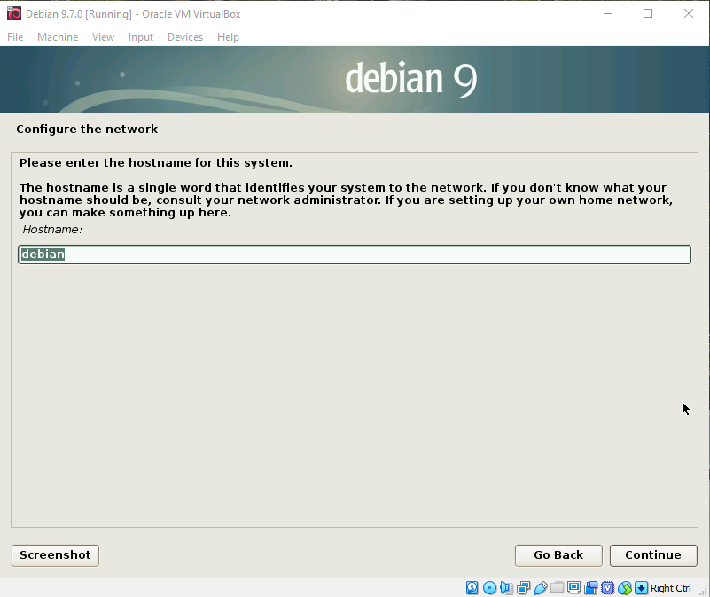710x597 pixels.
Task: Click into the Hostname input field
Action: [355, 255]
